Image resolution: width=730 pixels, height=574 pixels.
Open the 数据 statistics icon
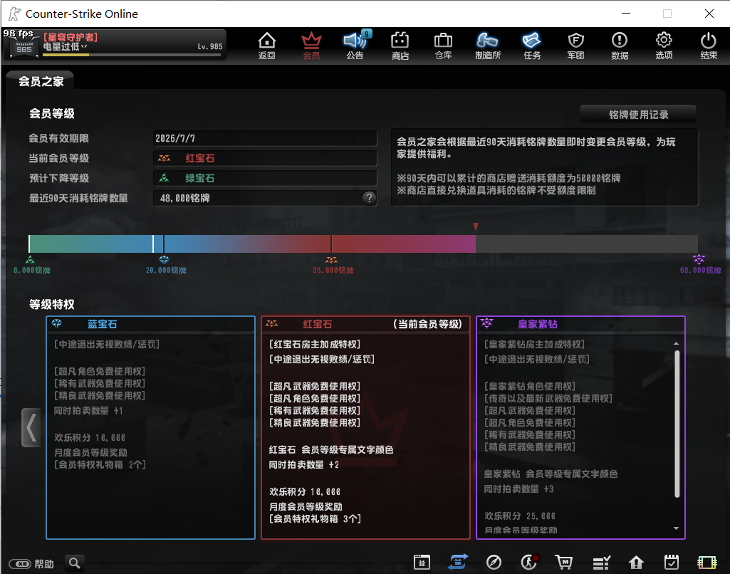[x=620, y=45]
